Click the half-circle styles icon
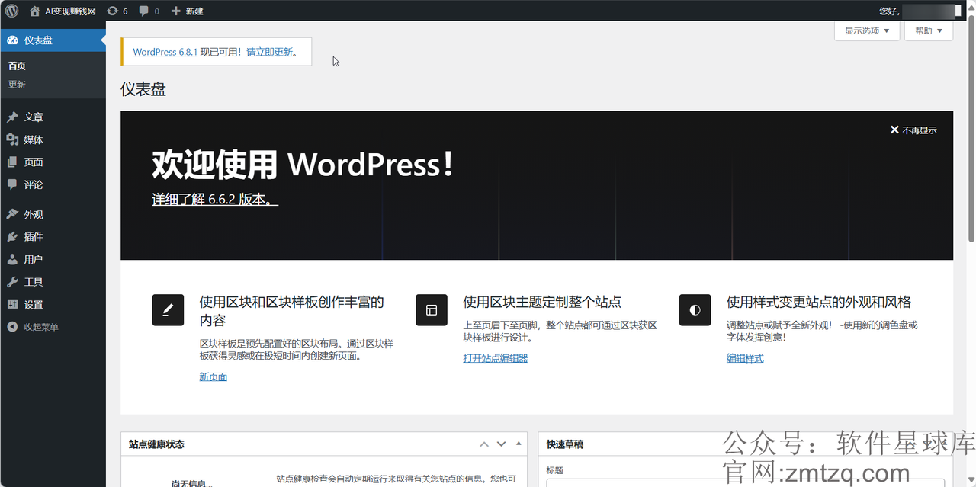Image resolution: width=976 pixels, height=487 pixels. (x=695, y=310)
